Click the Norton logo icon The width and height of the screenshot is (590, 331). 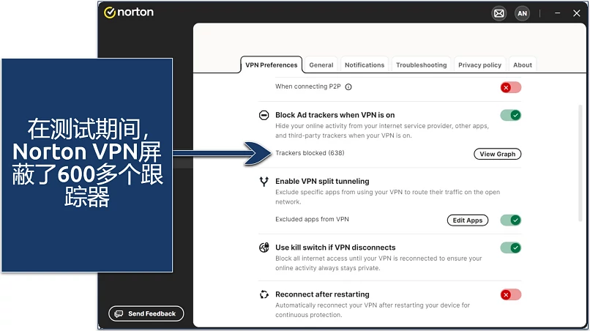click(110, 12)
